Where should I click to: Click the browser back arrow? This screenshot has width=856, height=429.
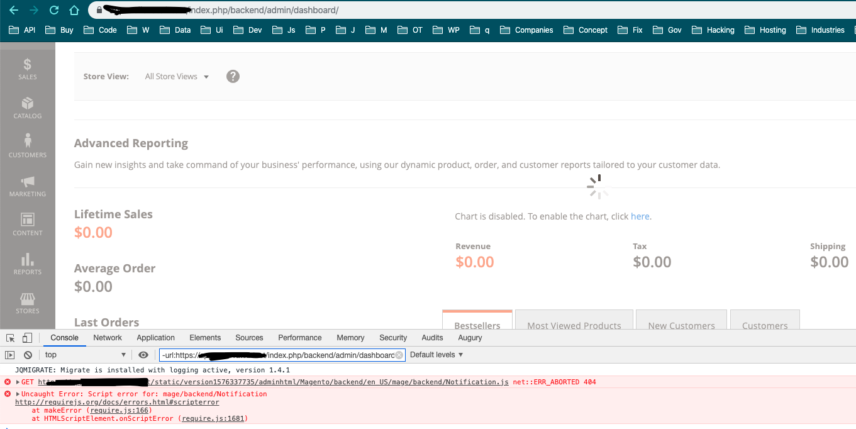tap(14, 10)
